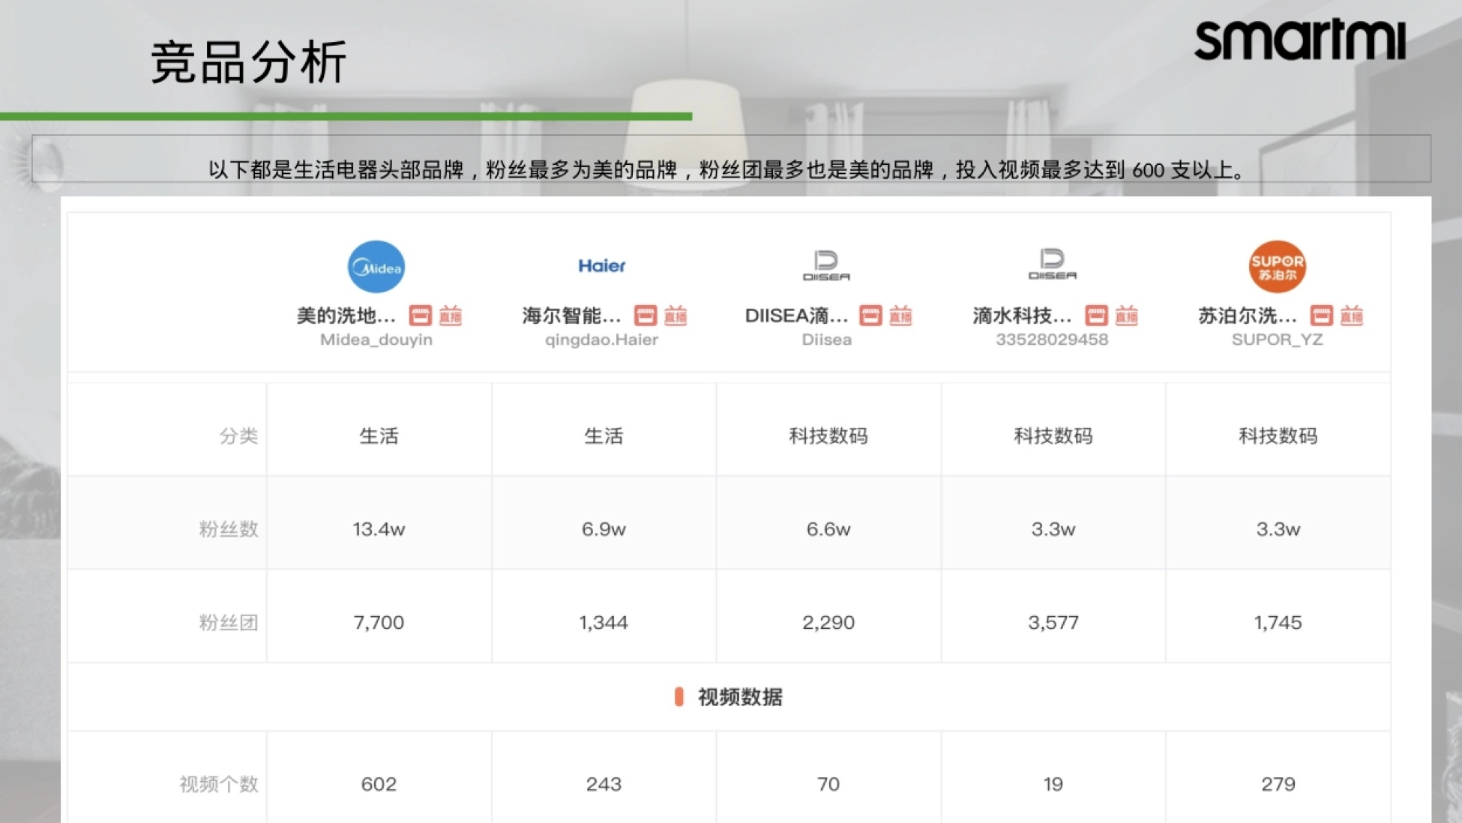Click the shop icon beside 苏泊尔洗

tap(1321, 316)
